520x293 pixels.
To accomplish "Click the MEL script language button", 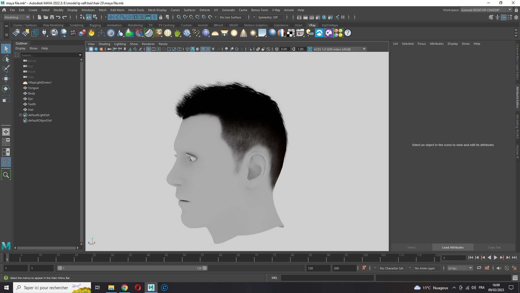I will [274, 278].
